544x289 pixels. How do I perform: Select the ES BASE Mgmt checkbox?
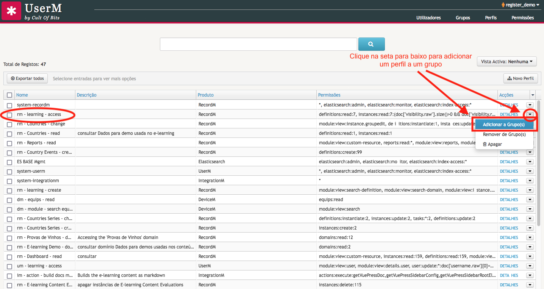click(9, 162)
